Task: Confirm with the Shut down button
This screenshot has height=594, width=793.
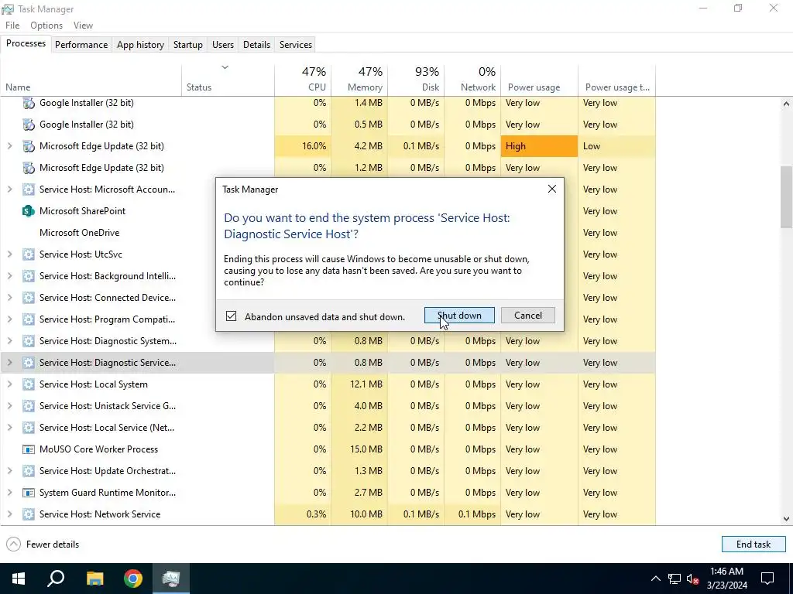Action: [459, 316]
